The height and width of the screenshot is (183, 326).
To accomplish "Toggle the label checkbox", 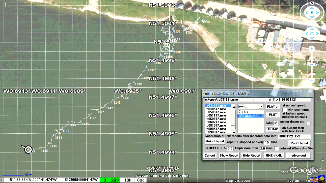I will 276,123.
